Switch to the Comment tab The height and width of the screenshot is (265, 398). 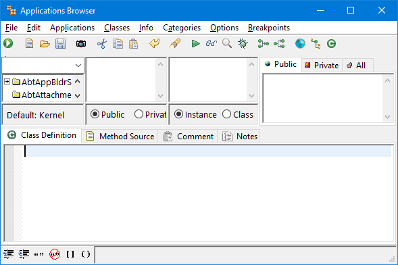tap(188, 137)
